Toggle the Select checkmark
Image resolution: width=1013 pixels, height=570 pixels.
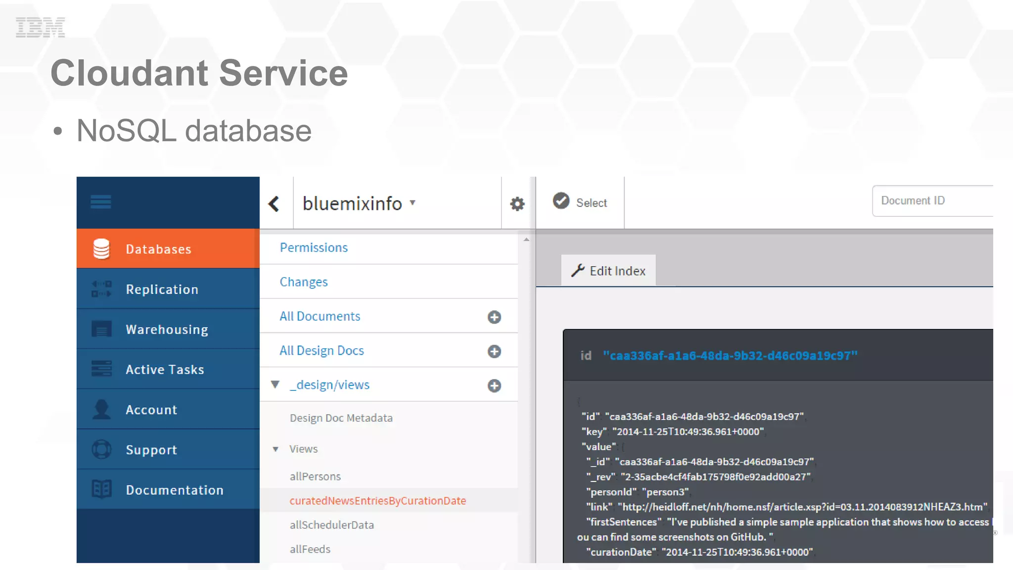[x=561, y=200]
